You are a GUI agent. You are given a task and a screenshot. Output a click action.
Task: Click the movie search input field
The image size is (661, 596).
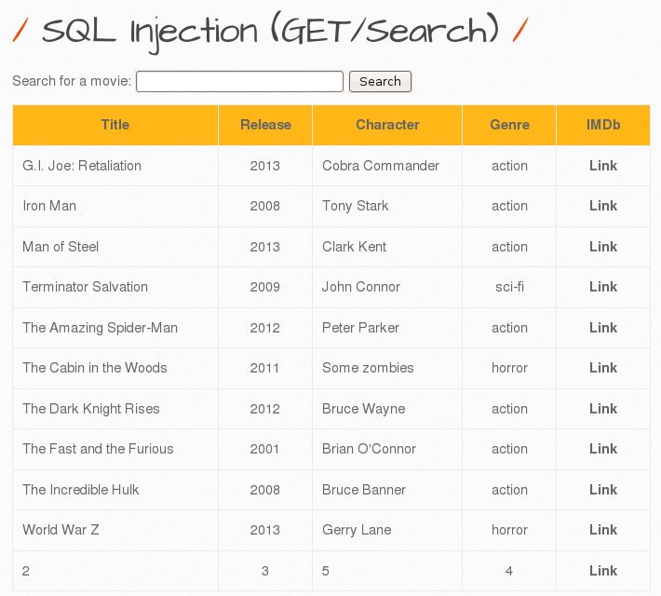[x=239, y=81]
